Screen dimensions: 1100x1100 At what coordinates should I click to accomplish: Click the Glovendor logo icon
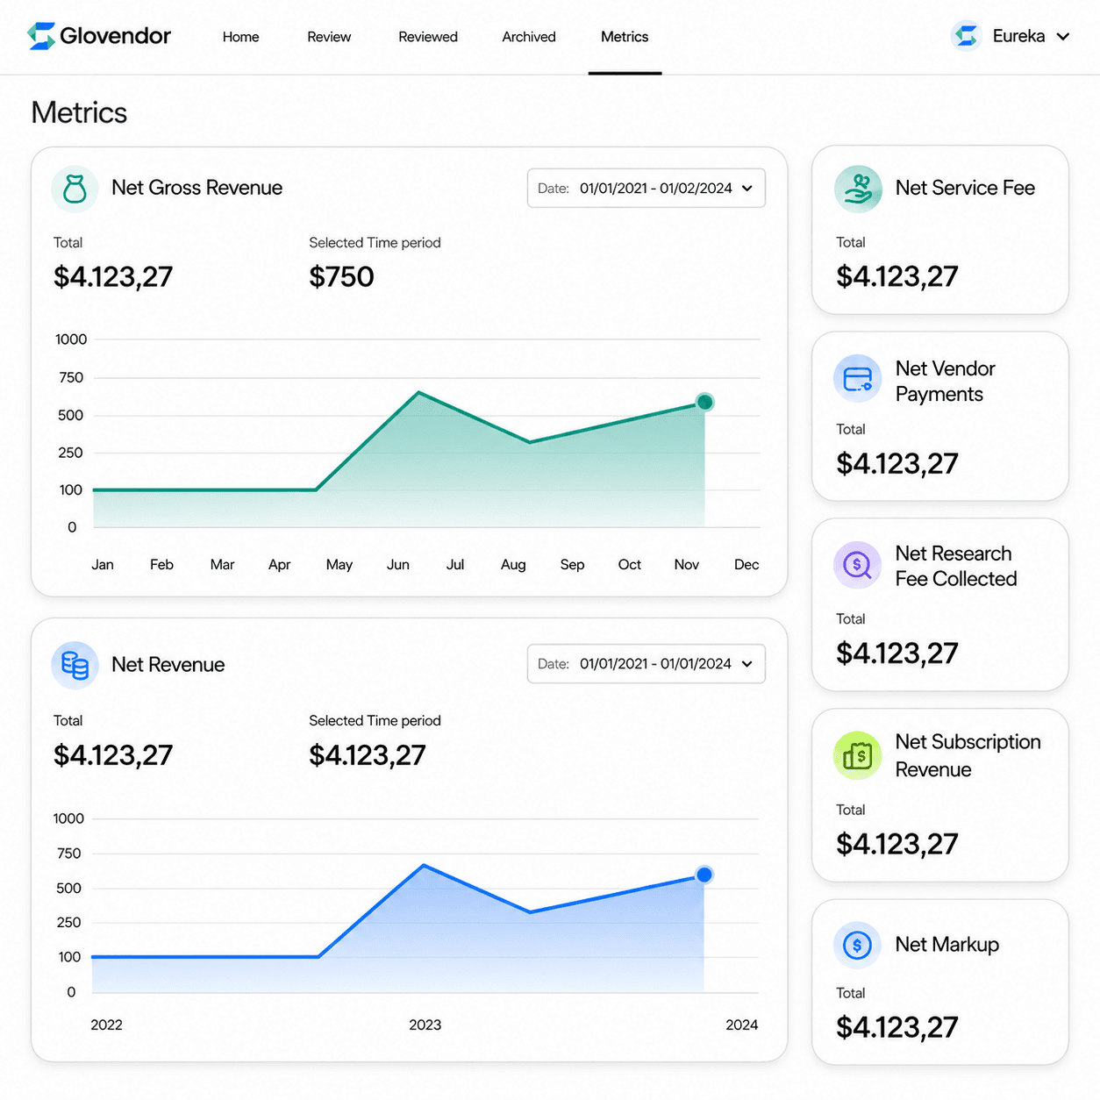click(x=41, y=36)
